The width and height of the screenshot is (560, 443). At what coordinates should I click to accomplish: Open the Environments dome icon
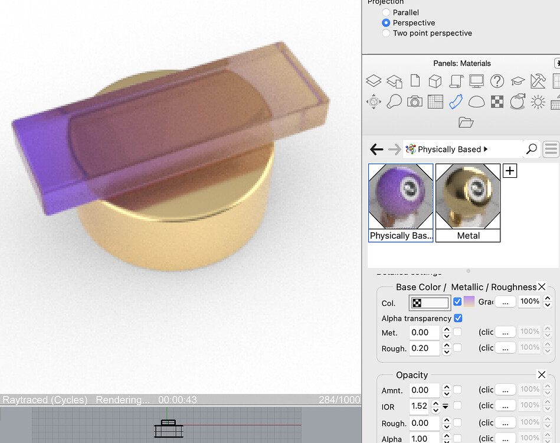pyautogui.click(x=476, y=102)
